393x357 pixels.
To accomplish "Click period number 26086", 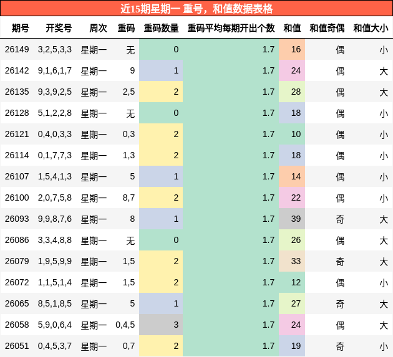I will [17, 240].
